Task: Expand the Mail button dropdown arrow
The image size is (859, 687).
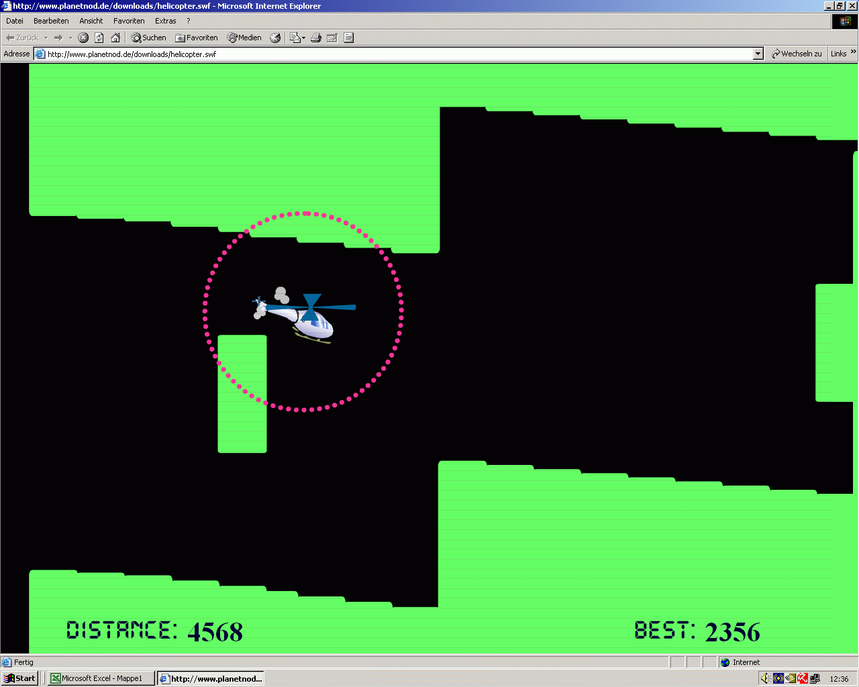Action: [304, 38]
